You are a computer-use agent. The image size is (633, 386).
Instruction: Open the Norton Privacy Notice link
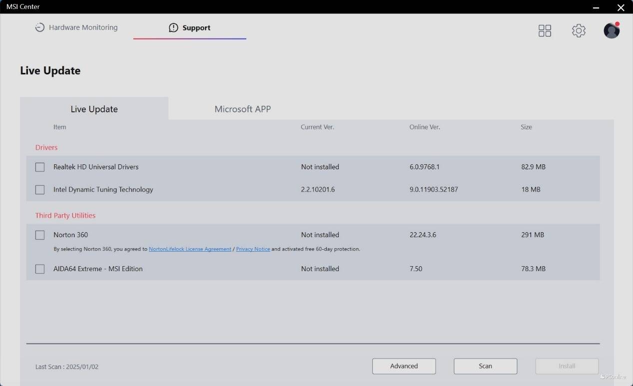coord(253,249)
